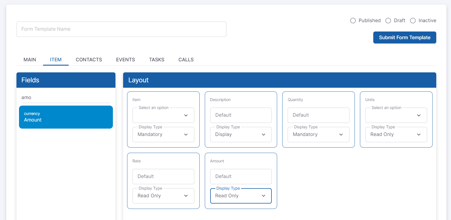Open Item's Display Type Mandatory dropdown
The image size is (451, 220).
(163, 135)
